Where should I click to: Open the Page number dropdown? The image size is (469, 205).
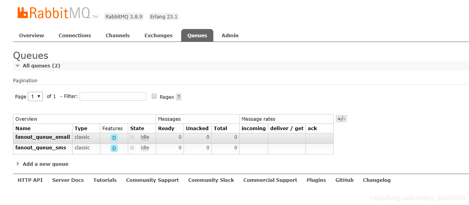(x=35, y=96)
